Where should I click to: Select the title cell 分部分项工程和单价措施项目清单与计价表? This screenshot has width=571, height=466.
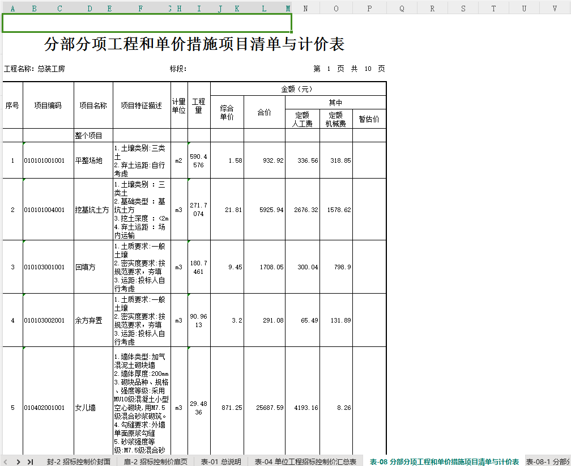point(194,44)
